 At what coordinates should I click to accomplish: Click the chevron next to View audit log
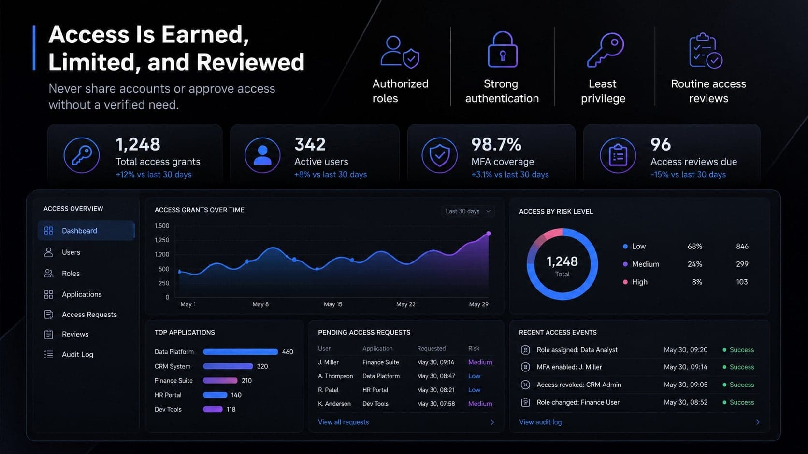pos(757,422)
